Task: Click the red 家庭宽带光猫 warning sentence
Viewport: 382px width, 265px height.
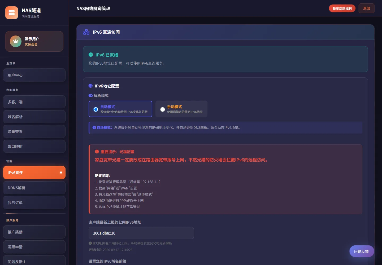Action: tap(182, 160)
